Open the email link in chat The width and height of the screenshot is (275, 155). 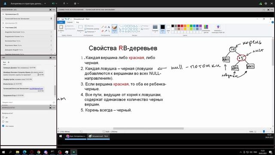coord(36,89)
